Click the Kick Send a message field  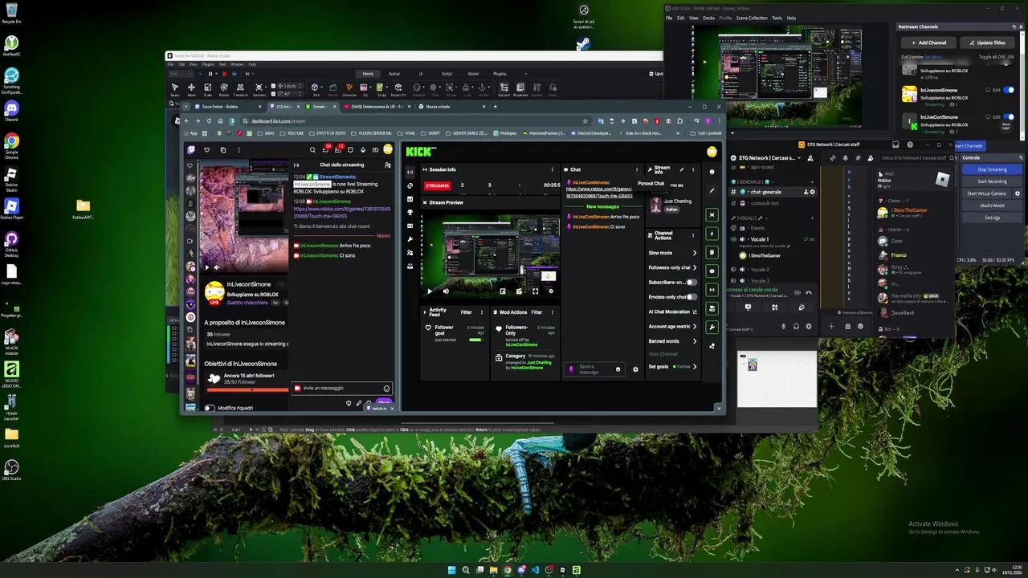594,369
